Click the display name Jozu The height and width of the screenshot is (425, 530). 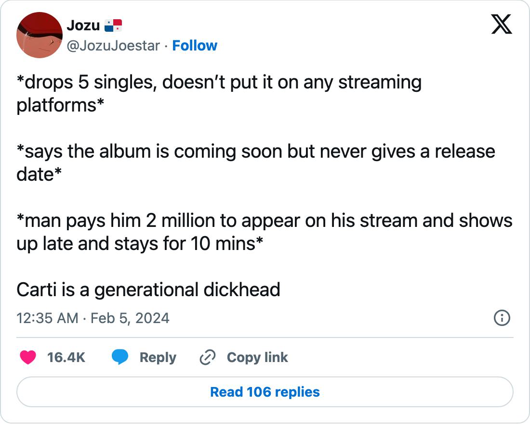83,25
